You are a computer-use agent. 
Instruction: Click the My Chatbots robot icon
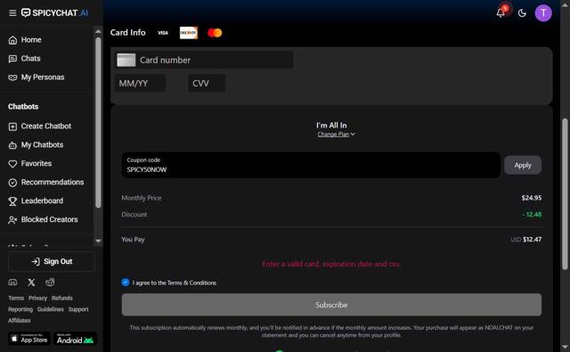(12, 145)
